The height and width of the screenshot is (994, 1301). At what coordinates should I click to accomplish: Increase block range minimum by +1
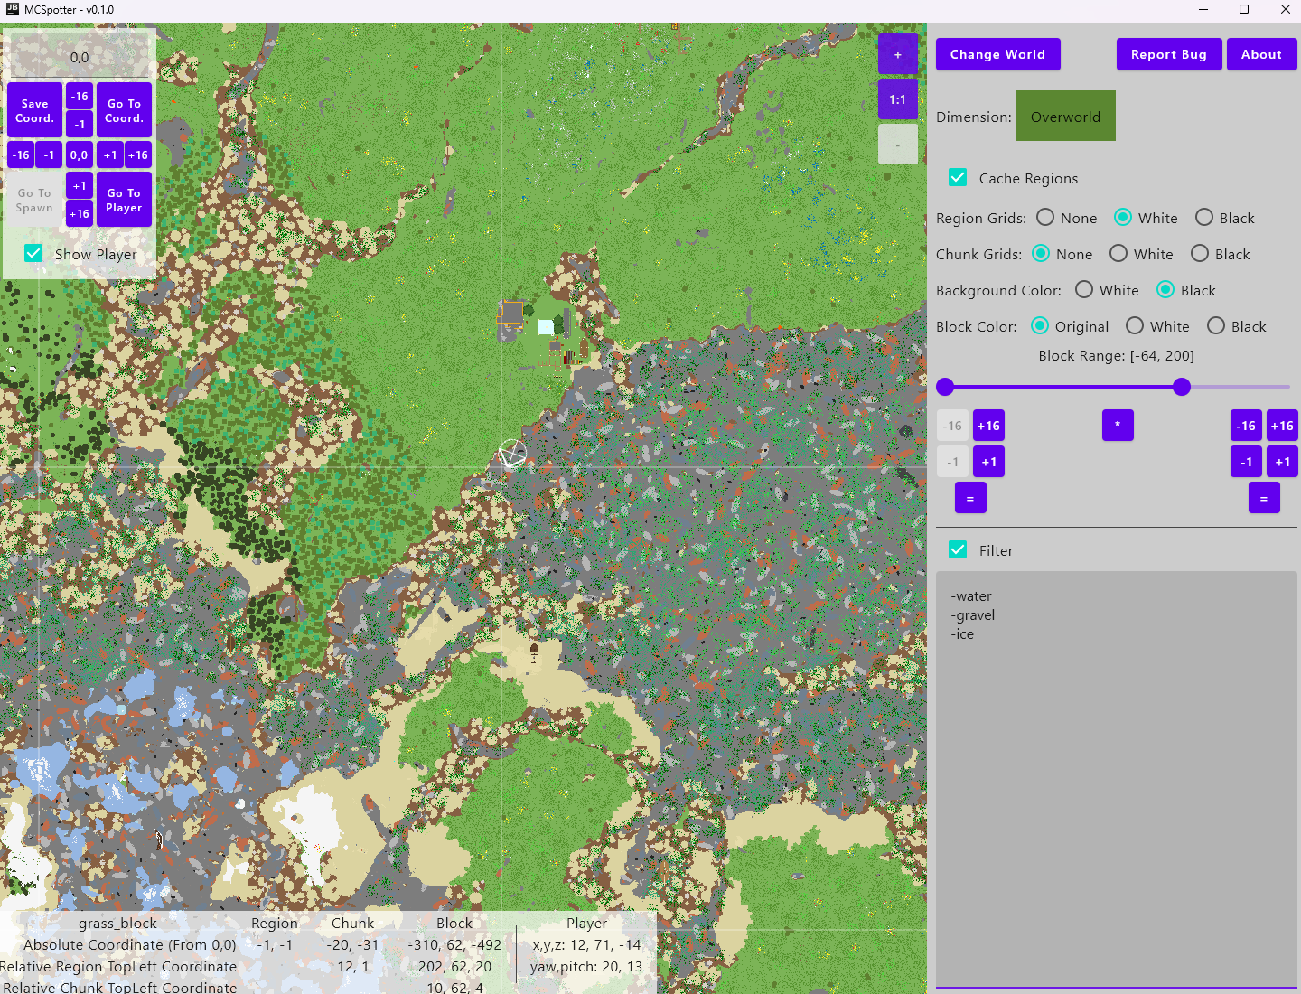click(x=988, y=462)
